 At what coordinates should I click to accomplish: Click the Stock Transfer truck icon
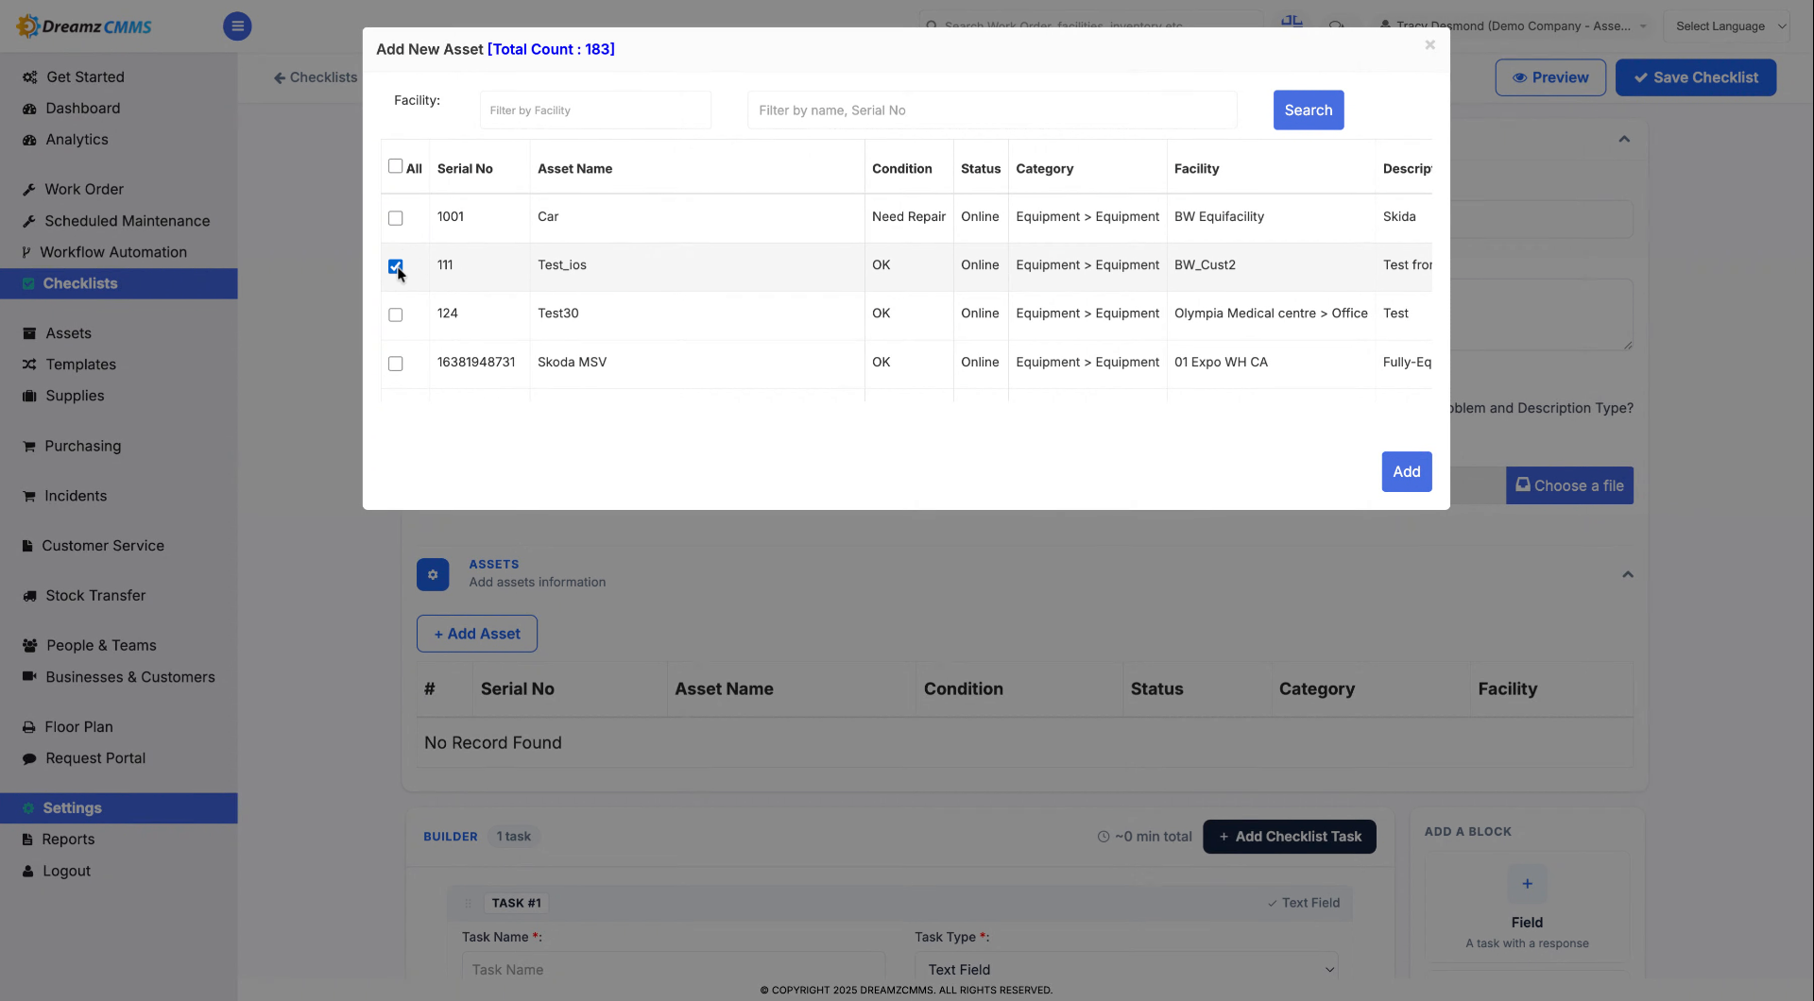click(29, 596)
